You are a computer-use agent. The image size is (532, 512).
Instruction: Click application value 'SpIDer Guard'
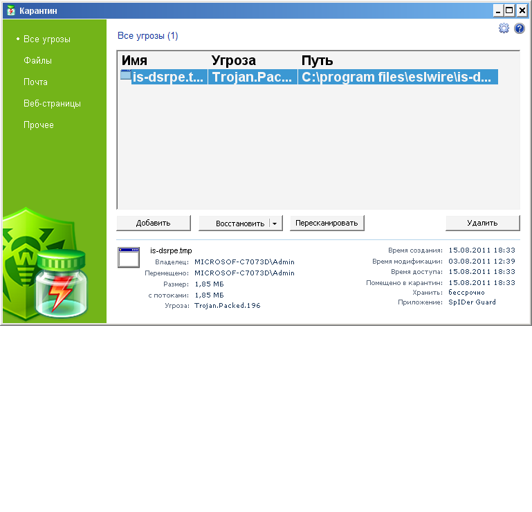(x=472, y=302)
